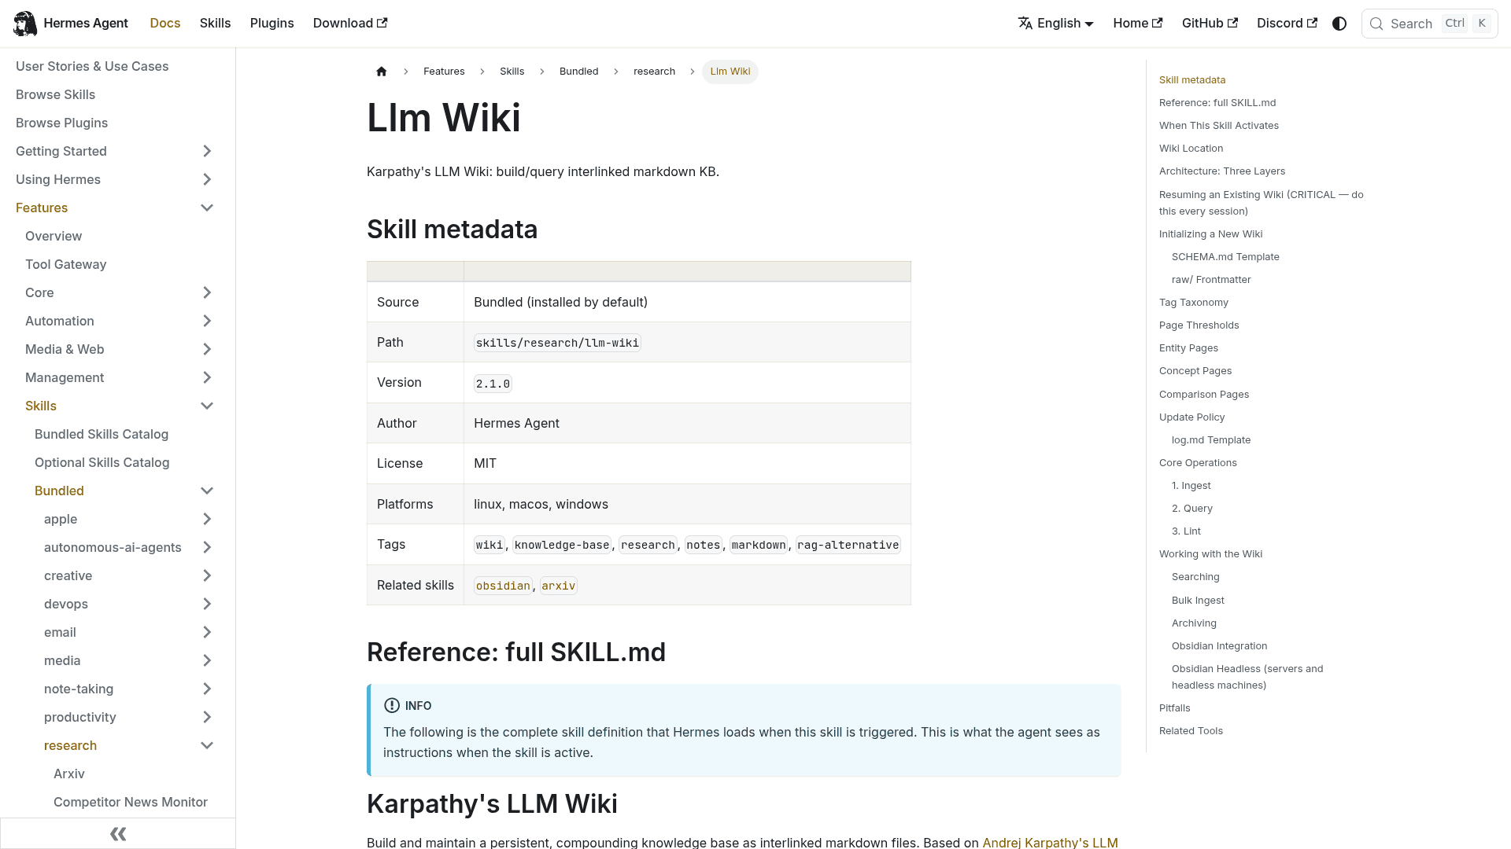Select the Skills navbar tab

[x=215, y=23]
